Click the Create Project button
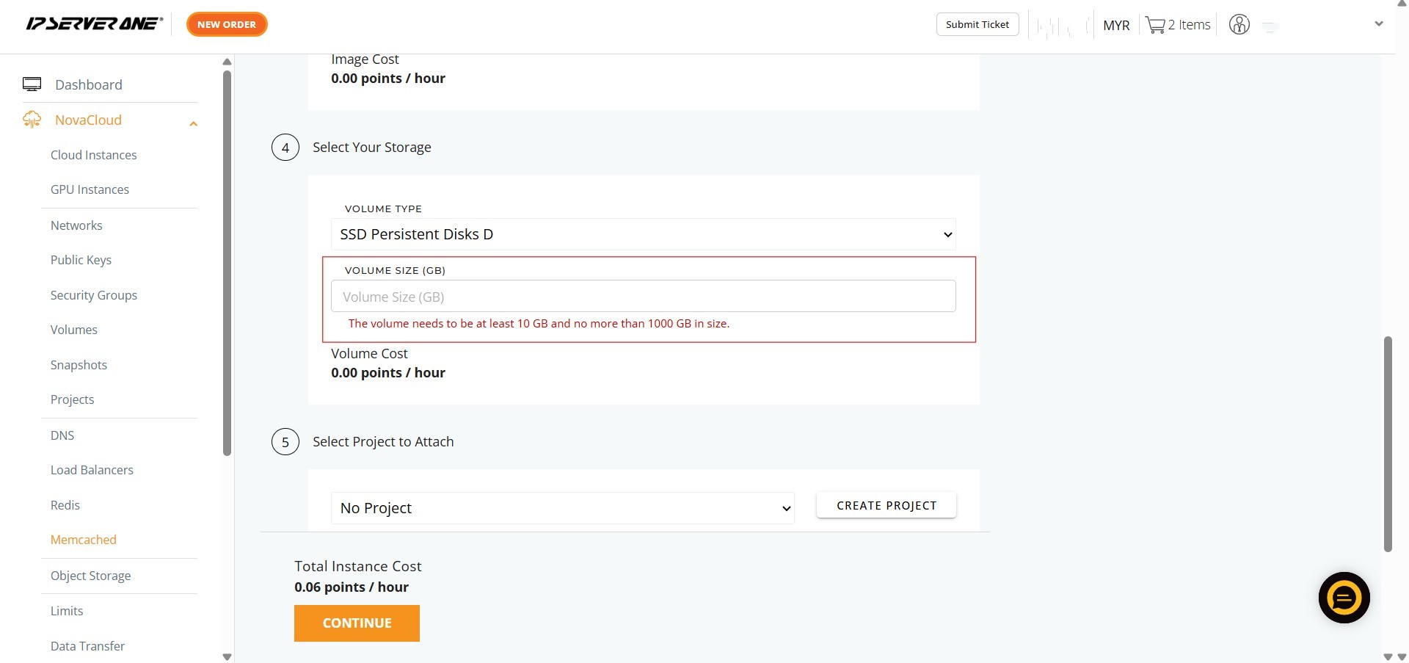The height and width of the screenshot is (663, 1409). (886, 505)
